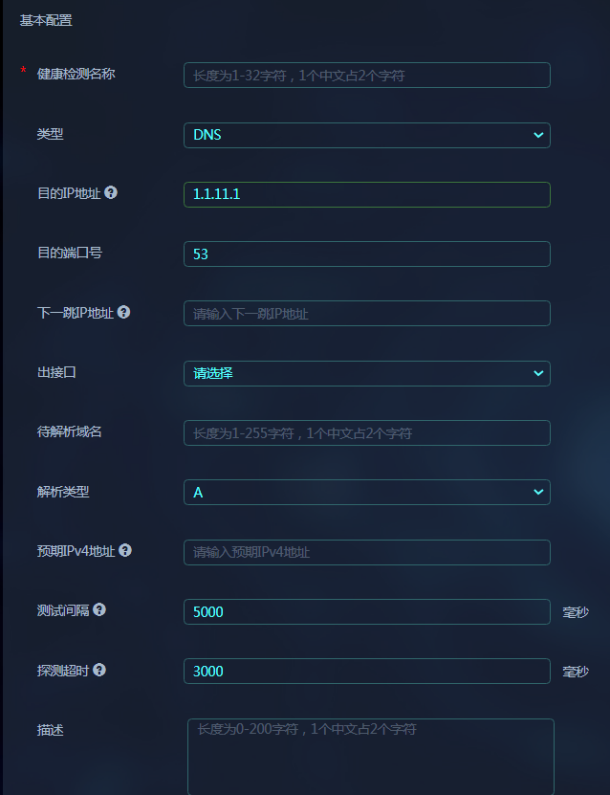The height and width of the screenshot is (795, 610).
Task: Open the 类型 dropdown showing DNS
Action: pyautogui.click(x=367, y=136)
